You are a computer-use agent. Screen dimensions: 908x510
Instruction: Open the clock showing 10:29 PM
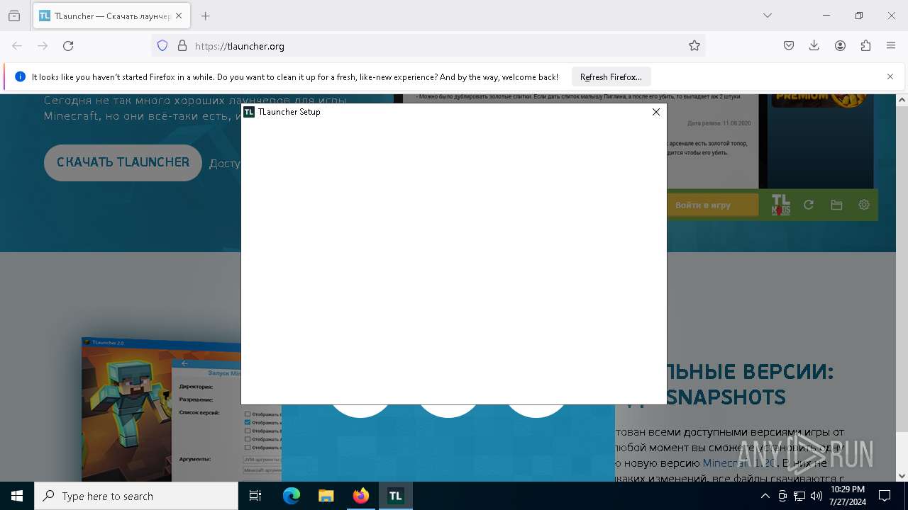pyautogui.click(x=847, y=496)
